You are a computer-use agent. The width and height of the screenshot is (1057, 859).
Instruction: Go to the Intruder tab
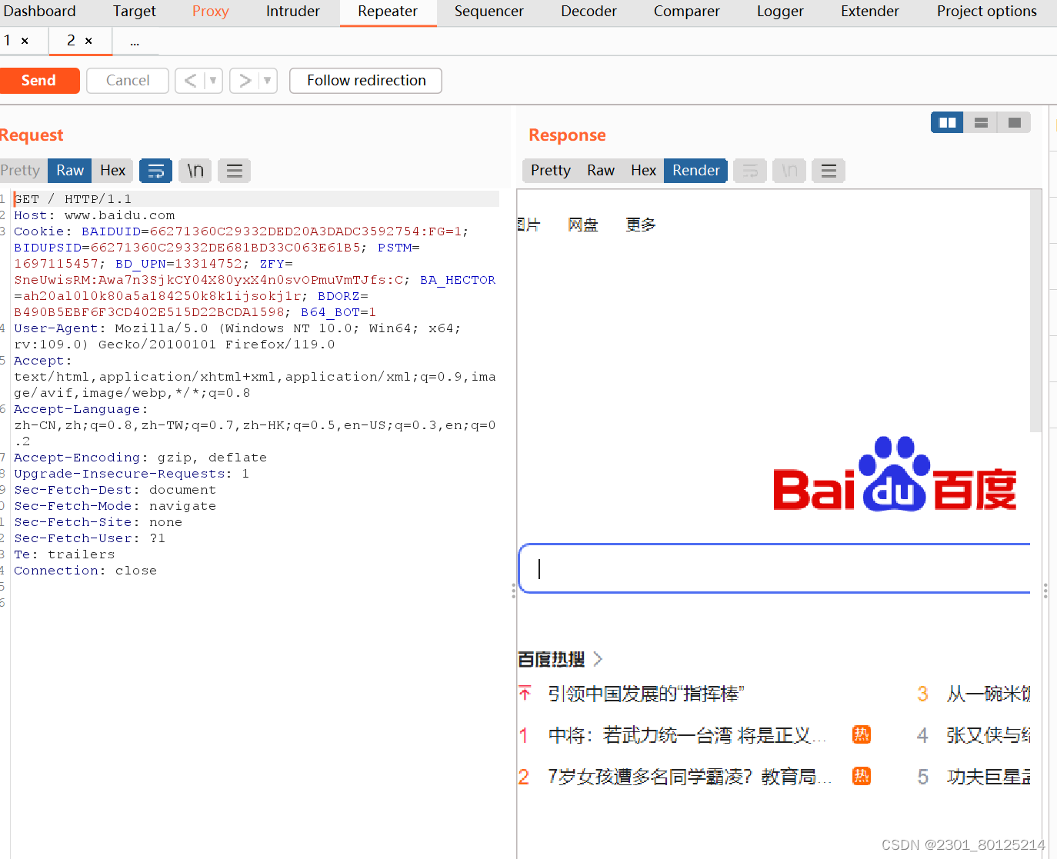[x=293, y=12]
